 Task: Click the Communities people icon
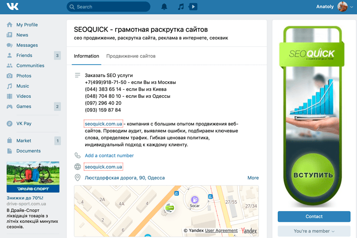[9, 66]
